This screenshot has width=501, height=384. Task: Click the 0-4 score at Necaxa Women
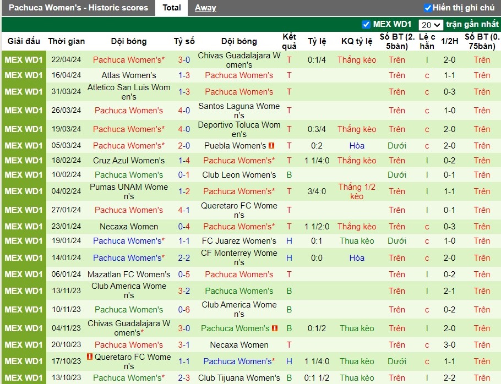point(184,227)
